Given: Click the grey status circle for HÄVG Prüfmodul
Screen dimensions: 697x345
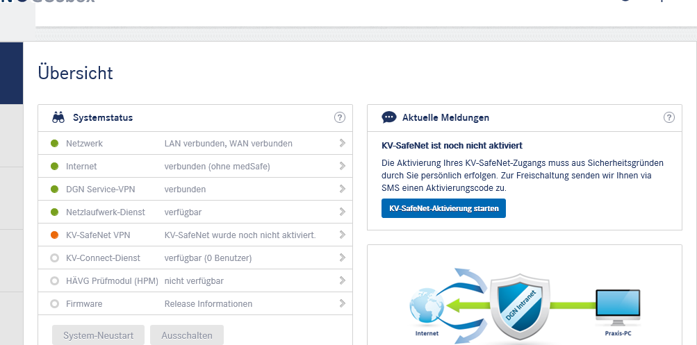Looking at the screenshot, I should 55,281.
